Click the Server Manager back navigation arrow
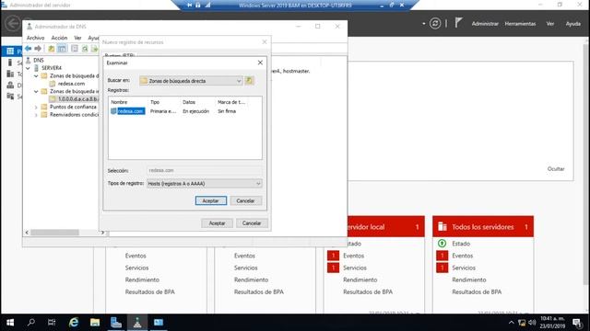The height and width of the screenshot is (331, 590). 12,23
